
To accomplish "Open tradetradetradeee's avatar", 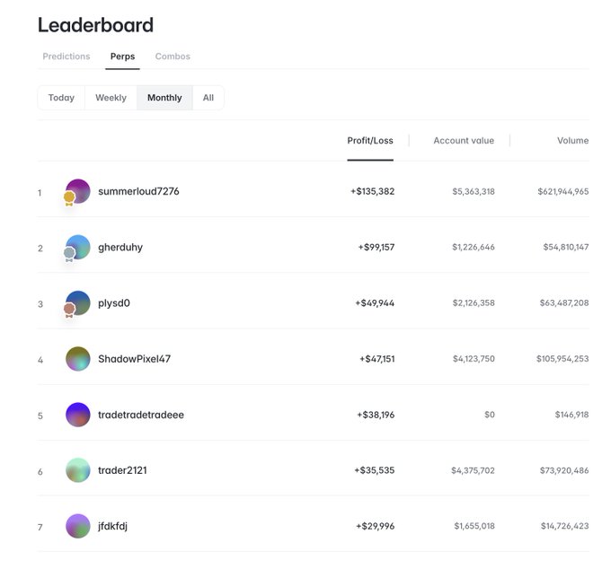I will pos(78,415).
